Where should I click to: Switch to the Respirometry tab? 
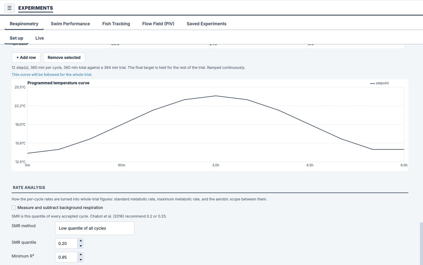(24, 24)
